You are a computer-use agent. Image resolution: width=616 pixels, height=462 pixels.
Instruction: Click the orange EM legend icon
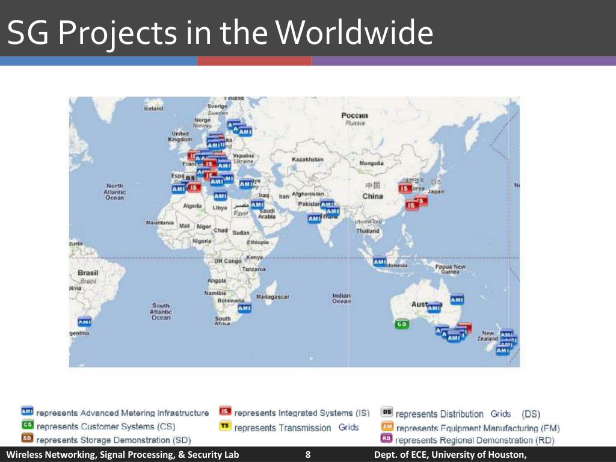pyautogui.click(x=387, y=426)
